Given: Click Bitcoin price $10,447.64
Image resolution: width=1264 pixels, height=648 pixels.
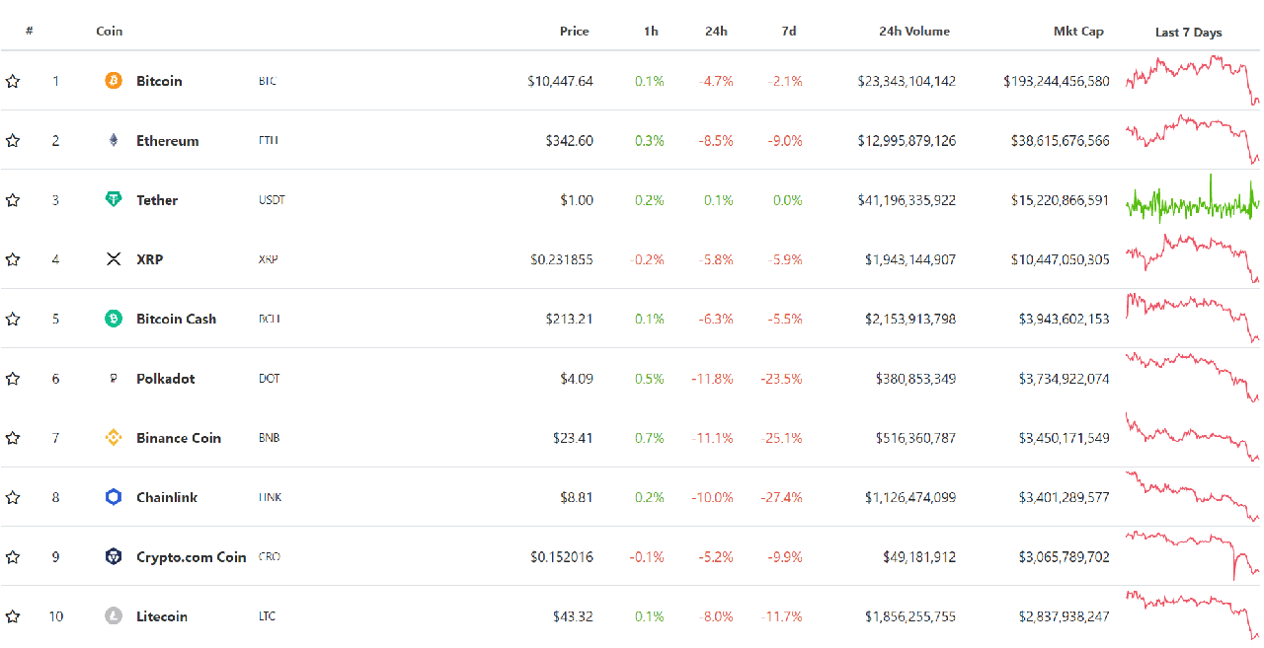Looking at the screenshot, I should pyautogui.click(x=561, y=81).
